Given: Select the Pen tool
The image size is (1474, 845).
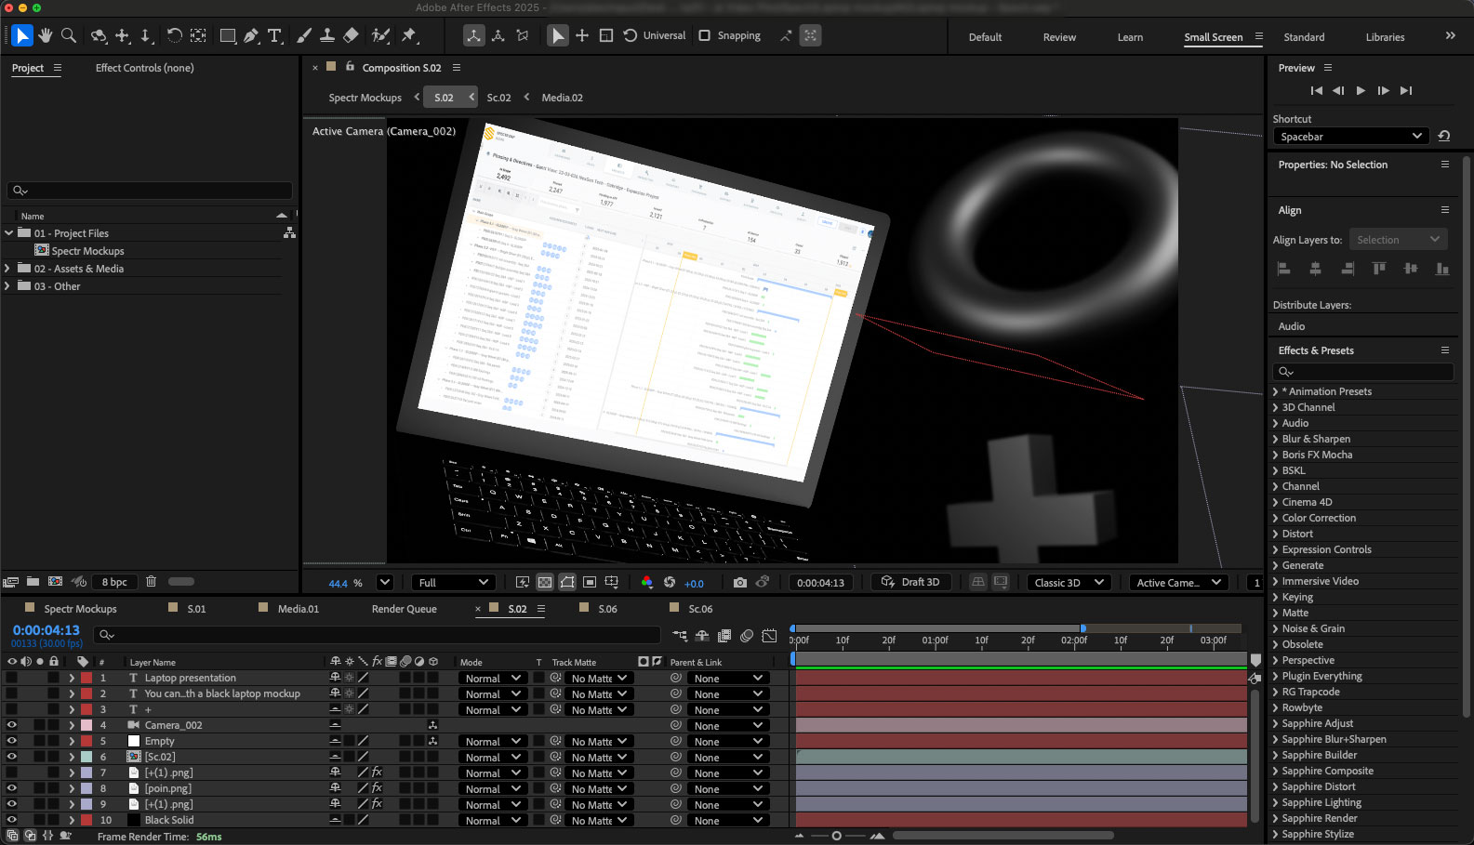Looking at the screenshot, I should pos(251,36).
